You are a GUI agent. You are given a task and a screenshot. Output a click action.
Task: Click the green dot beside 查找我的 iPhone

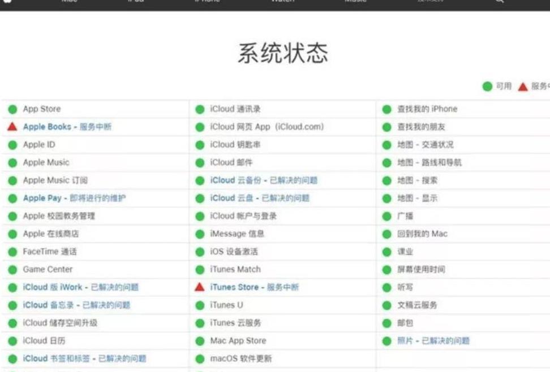[386, 109]
